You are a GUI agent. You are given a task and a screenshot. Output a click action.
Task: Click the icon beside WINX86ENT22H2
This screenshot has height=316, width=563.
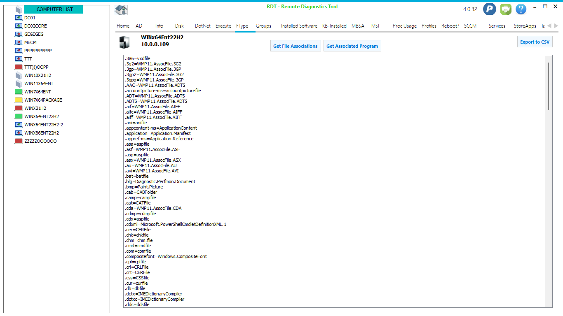tap(19, 133)
